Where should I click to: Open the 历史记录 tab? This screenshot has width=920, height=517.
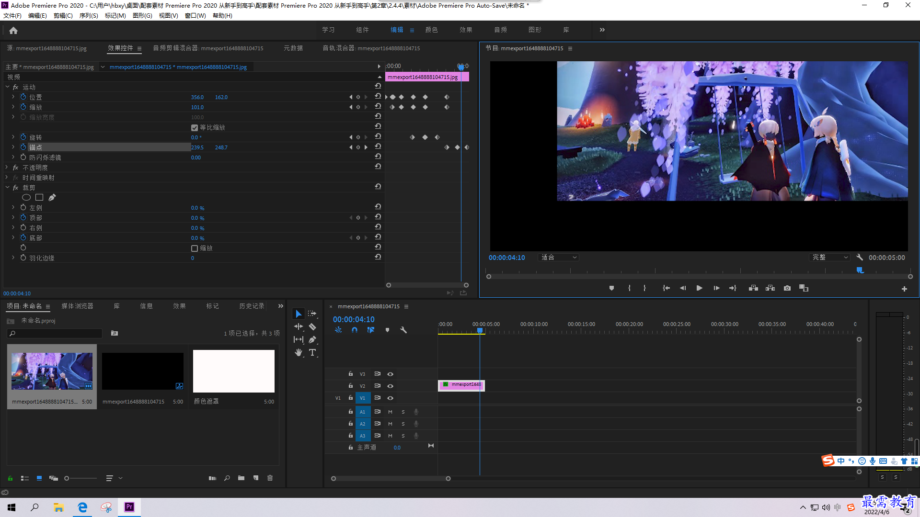(252, 306)
